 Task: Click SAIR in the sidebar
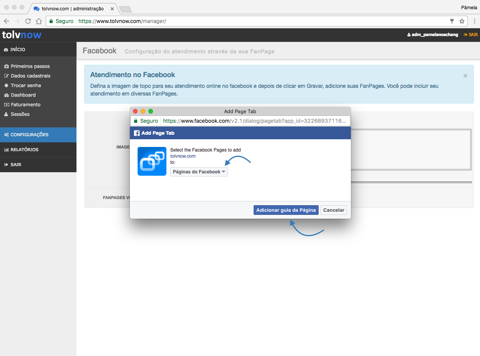[x=38, y=165]
